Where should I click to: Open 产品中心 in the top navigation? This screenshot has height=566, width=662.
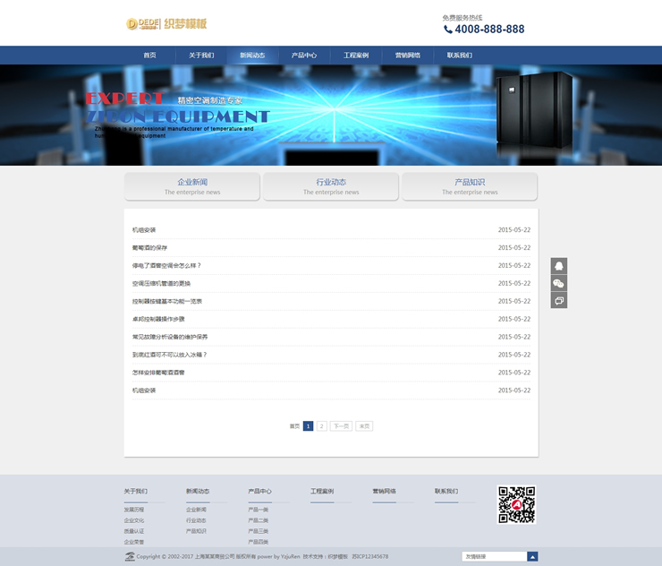[304, 56]
